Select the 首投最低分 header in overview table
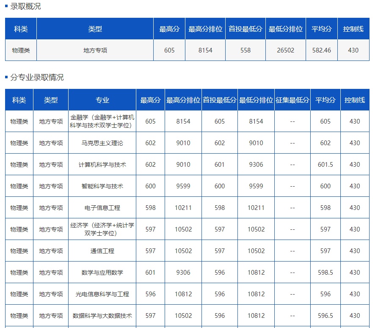This screenshot has height=328, width=378. coord(246,29)
